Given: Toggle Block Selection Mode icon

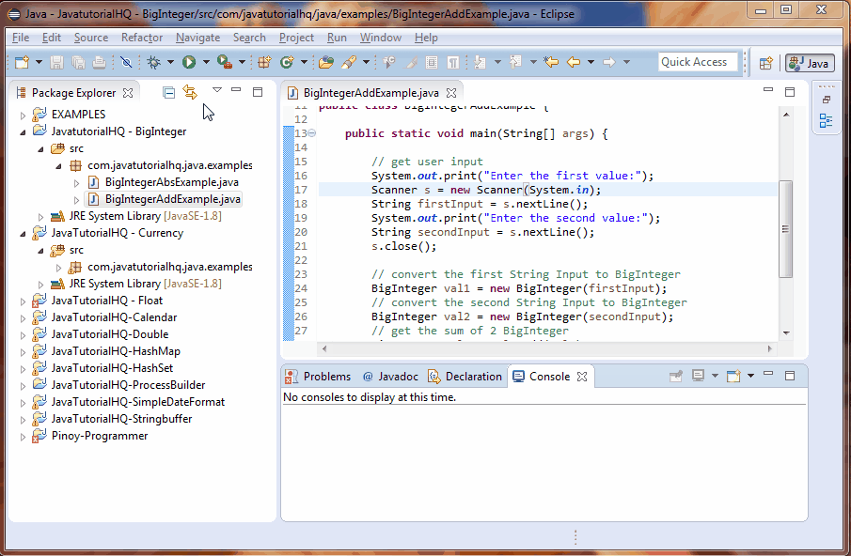Looking at the screenshot, I should click(x=432, y=62).
